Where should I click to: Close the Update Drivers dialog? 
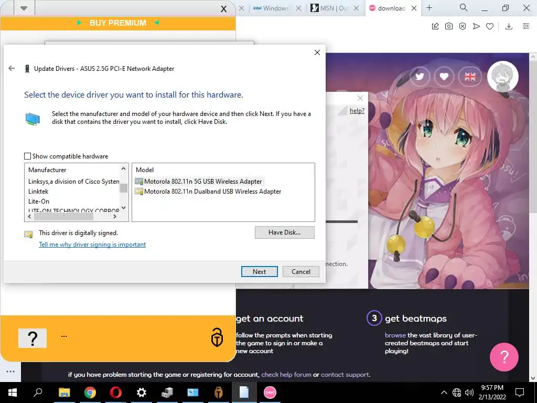click(x=317, y=52)
